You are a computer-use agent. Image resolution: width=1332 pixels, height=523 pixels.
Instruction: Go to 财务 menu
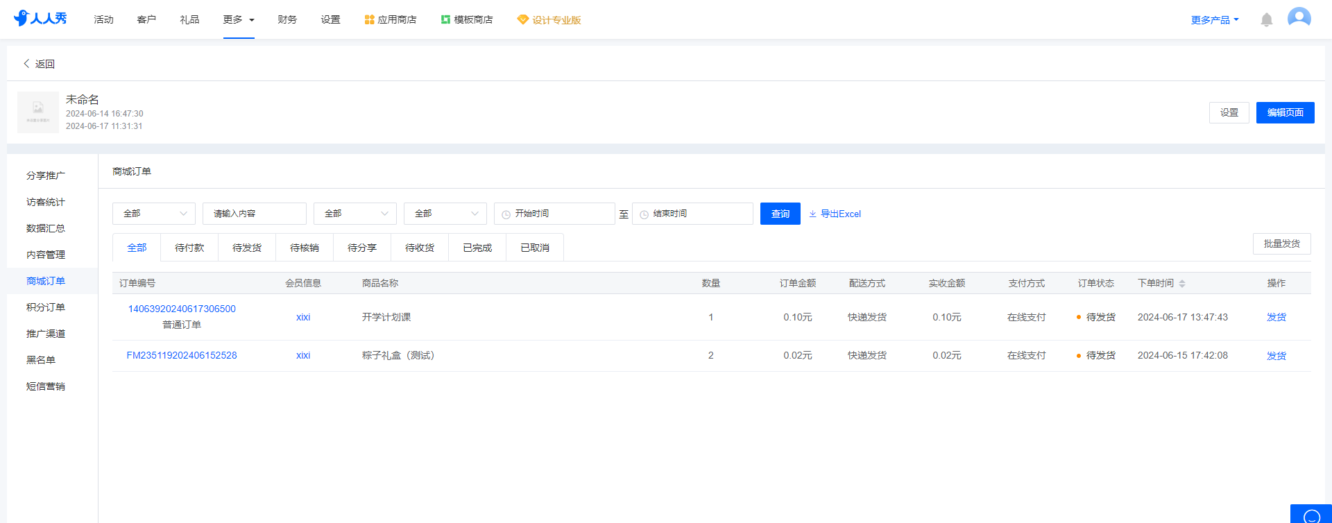click(287, 19)
